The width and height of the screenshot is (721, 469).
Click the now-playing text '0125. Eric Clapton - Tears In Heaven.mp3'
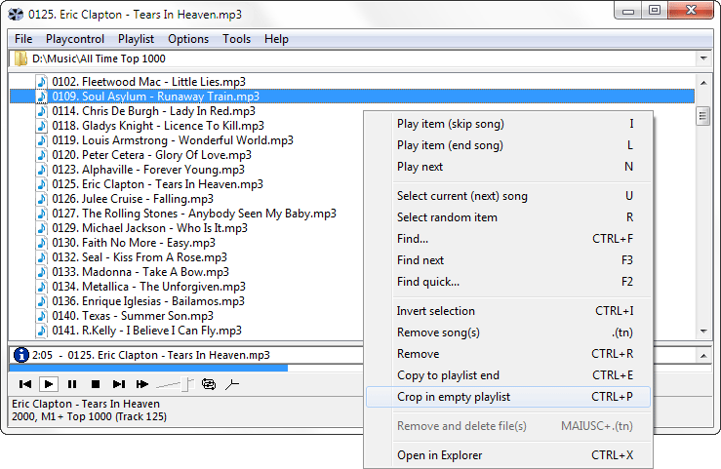(169, 355)
